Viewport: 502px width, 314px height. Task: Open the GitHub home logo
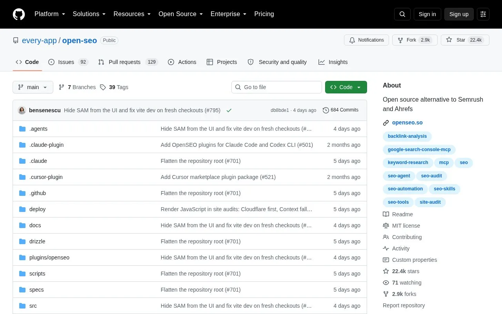pyautogui.click(x=19, y=14)
